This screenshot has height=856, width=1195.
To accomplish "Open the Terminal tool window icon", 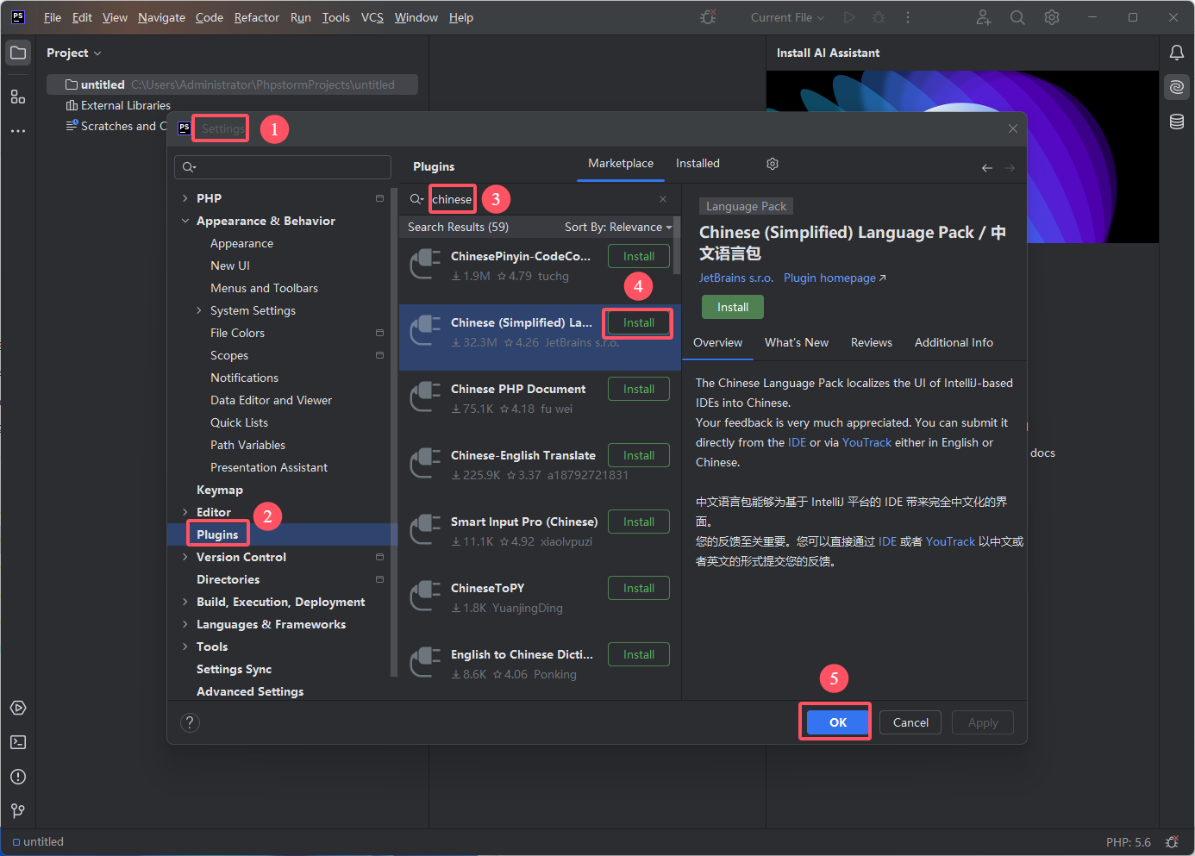I will click(x=18, y=742).
